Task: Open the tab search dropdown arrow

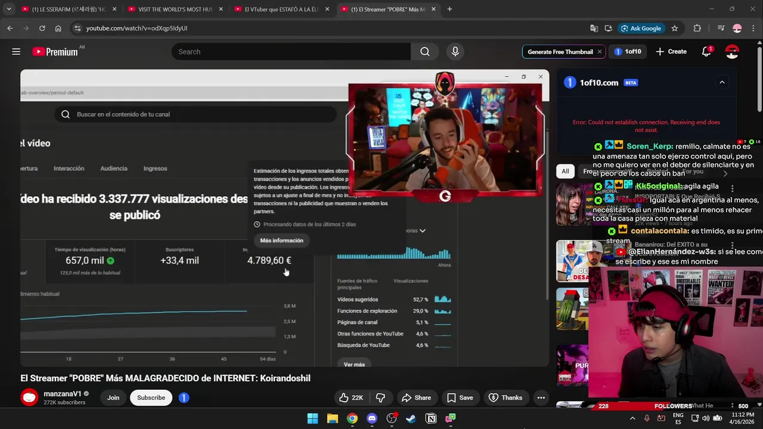Action: 8,9
